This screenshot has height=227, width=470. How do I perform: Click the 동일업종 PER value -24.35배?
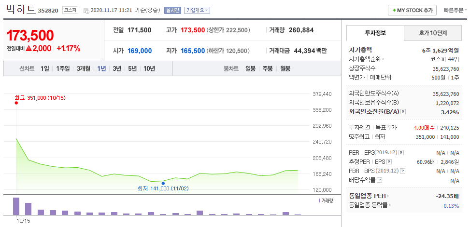(447, 196)
